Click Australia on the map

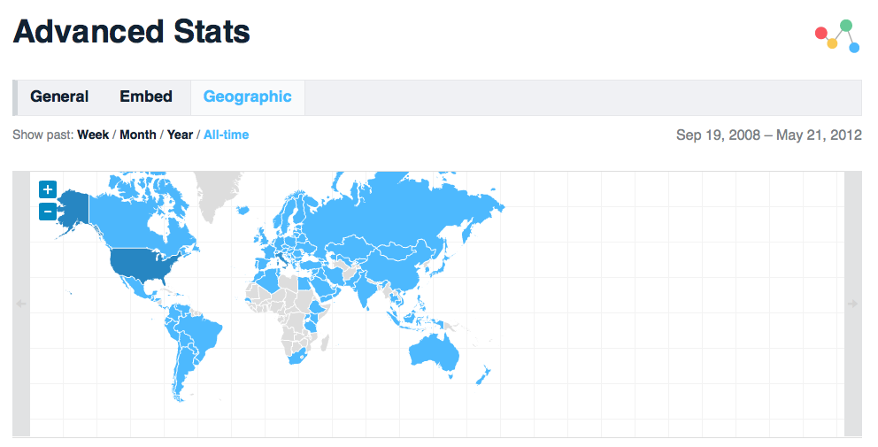click(434, 351)
